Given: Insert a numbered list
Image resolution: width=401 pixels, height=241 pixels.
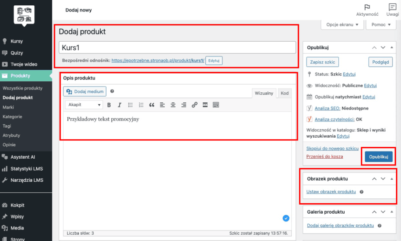Looking at the screenshot, I should pyautogui.click(x=141, y=105).
